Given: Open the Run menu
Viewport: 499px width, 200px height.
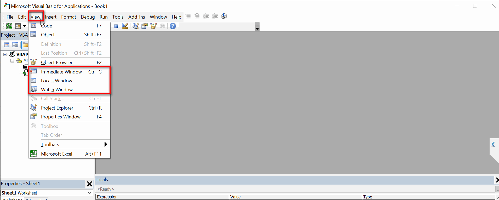Looking at the screenshot, I should pos(104,17).
